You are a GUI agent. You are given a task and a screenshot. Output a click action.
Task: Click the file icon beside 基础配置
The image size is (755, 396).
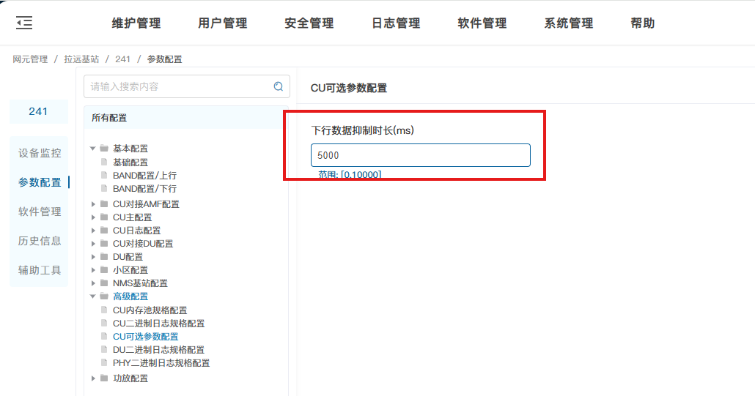pos(104,162)
